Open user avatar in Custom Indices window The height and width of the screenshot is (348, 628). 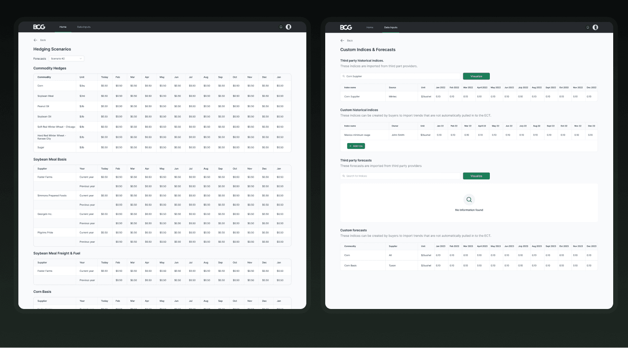pos(595,27)
